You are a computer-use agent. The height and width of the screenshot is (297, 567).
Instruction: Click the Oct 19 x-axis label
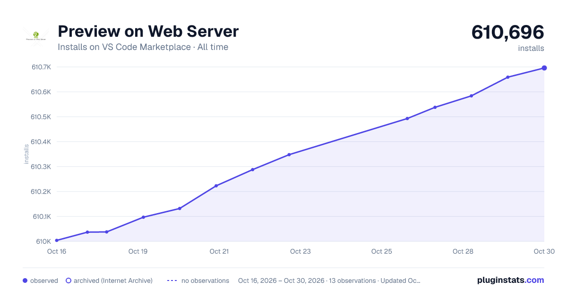[x=138, y=251]
